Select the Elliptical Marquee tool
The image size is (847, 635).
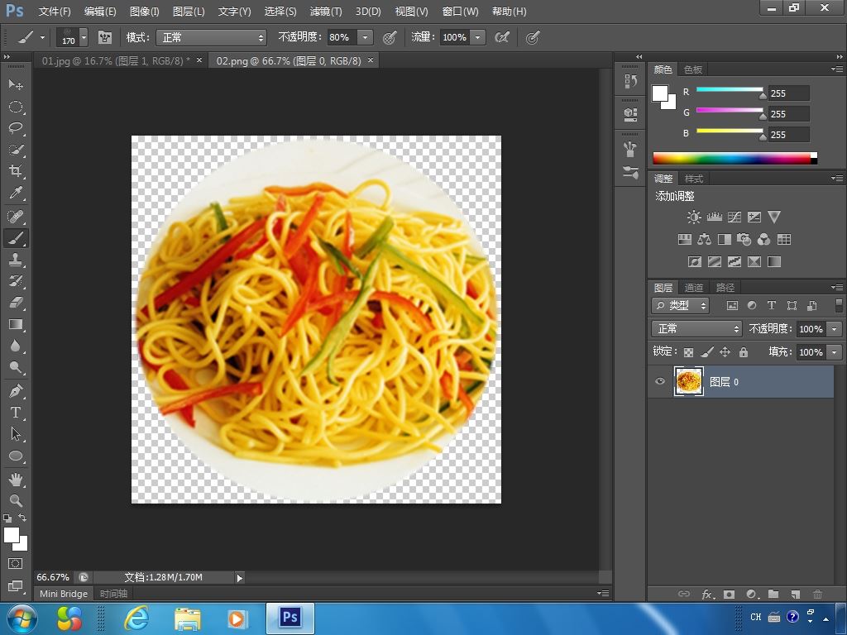pyautogui.click(x=16, y=107)
